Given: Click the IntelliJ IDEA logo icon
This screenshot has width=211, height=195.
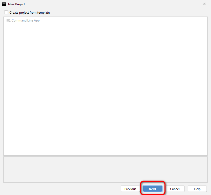Looking at the screenshot, I should (x=4, y=4).
